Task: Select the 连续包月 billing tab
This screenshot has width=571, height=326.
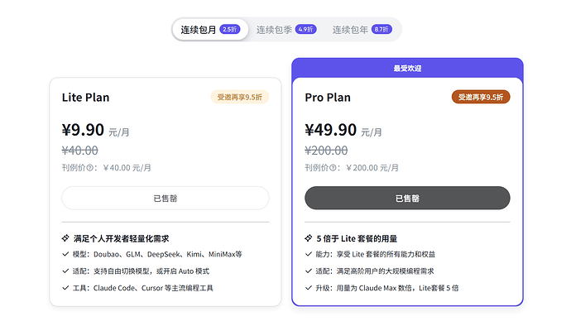Action: pyautogui.click(x=210, y=30)
